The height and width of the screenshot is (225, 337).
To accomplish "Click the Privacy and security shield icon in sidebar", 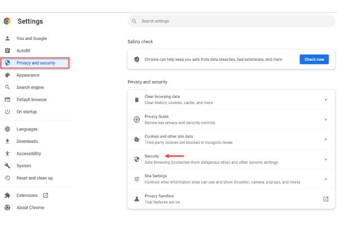I will (x=7, y=63).
